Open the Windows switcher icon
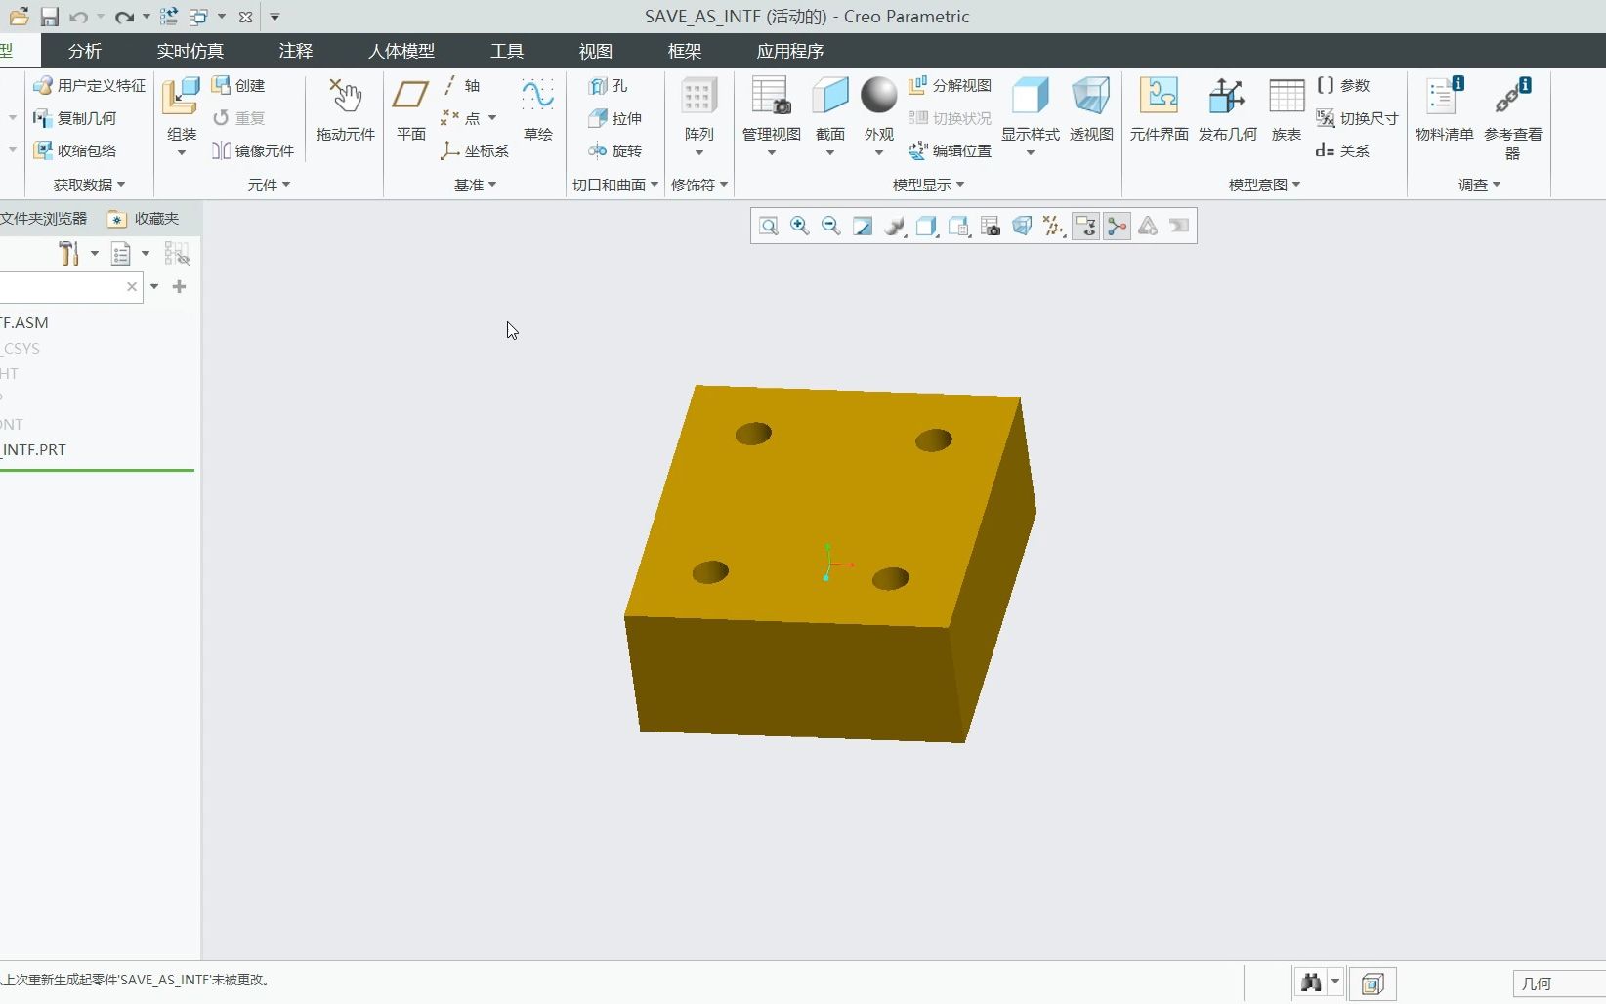This screenshot has height=1004, width=1606. click(199, 17)
